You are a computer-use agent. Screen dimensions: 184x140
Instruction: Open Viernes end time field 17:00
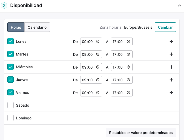point(122,93)
